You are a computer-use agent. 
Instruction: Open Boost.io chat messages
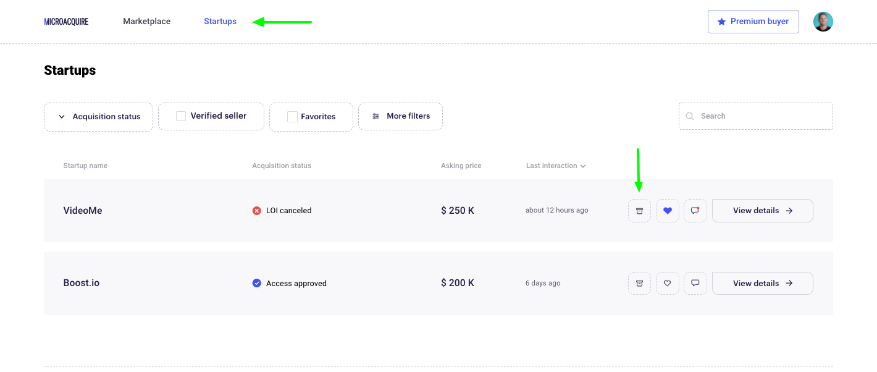(x=695, y=284)
